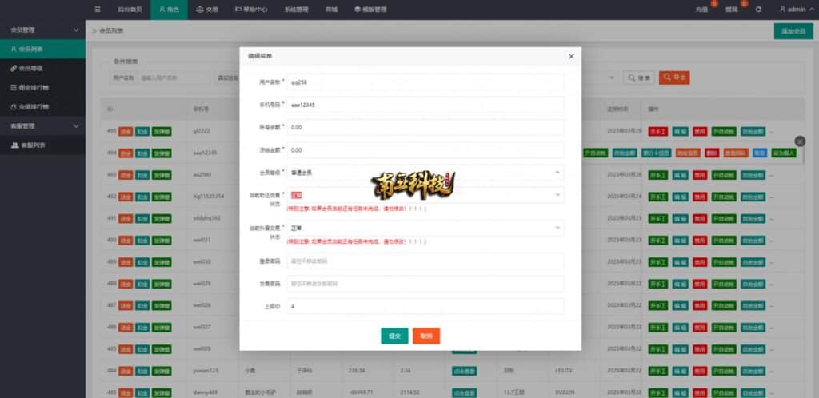This screenshot has width=819, height=398.
Task: Click teal view button in row 484
Action: pos(465,371)
